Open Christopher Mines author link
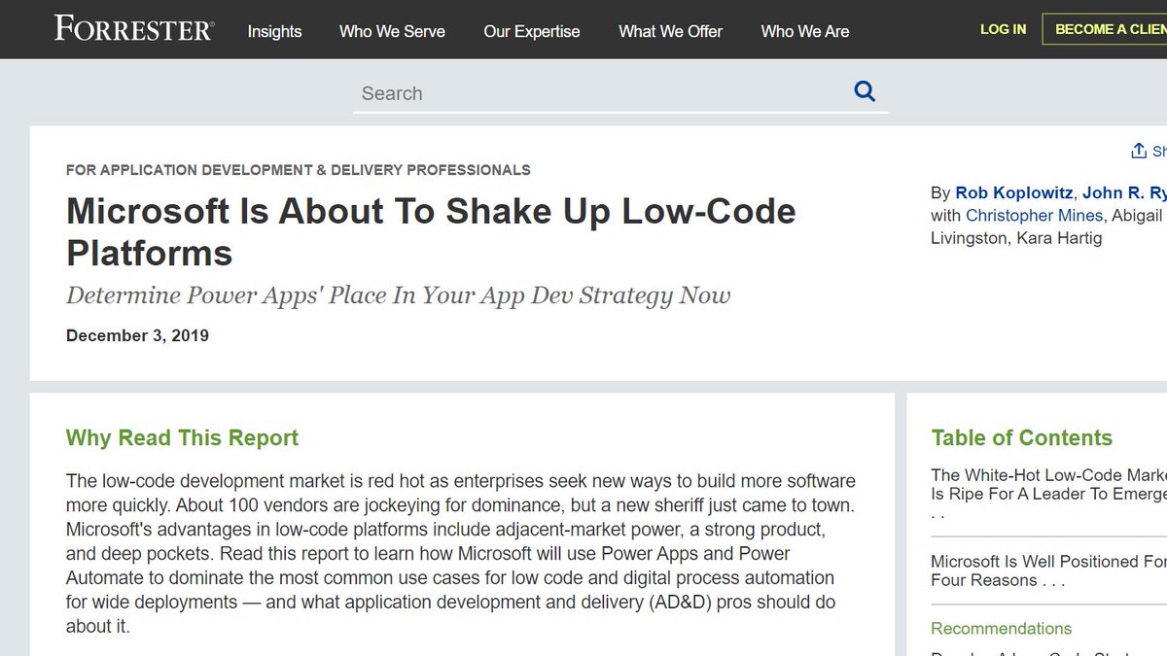 (1034, 215)
